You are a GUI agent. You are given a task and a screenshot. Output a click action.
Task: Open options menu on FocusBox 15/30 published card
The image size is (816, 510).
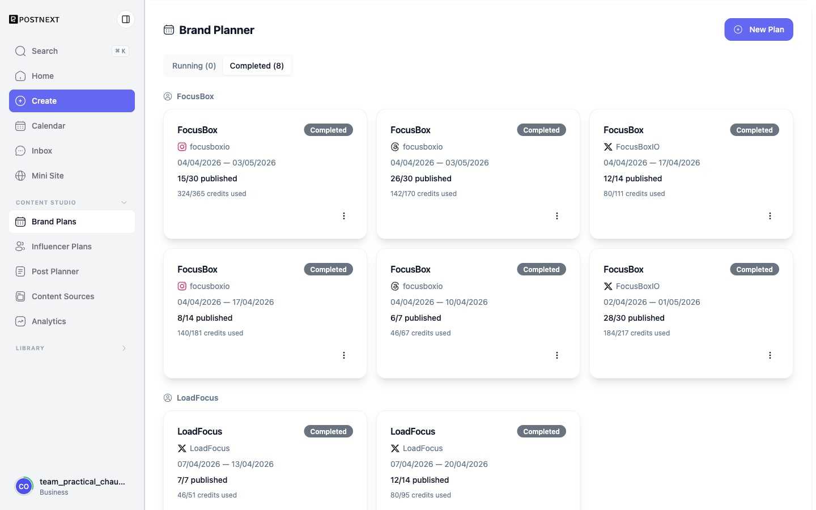[344, 216]
